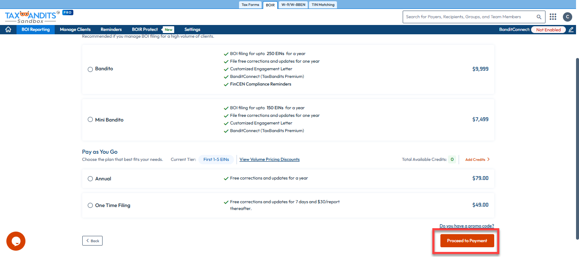Choose the Annual pay-as-you-go option
The image size is (579, 257).
[90, 179]
